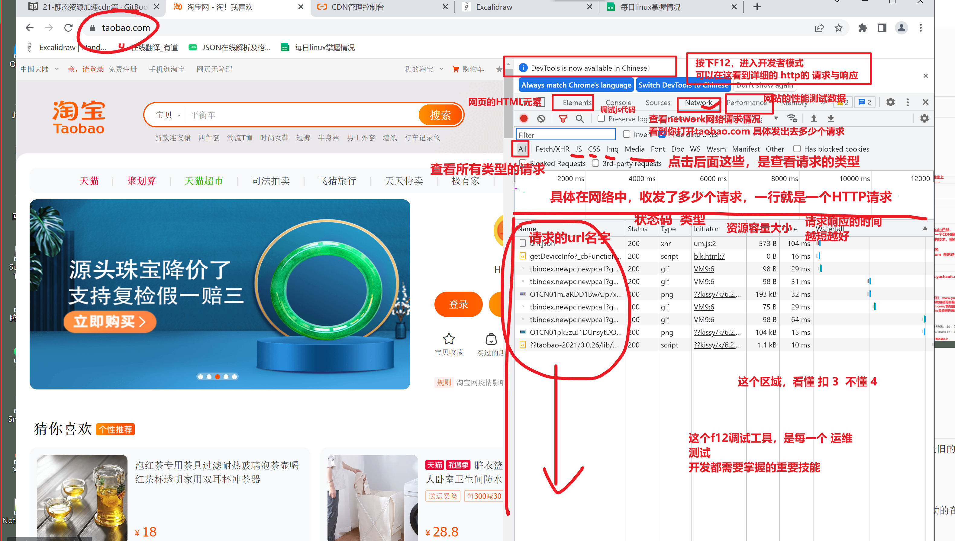This screenshot has height=541, width=955.
Task: Open the 免费注册 link
Action: [123, 69]
